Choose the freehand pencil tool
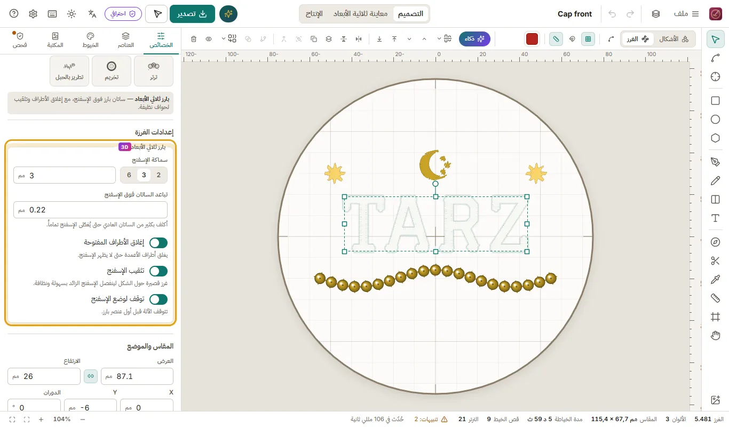729x427 pixels. (716, 181)
